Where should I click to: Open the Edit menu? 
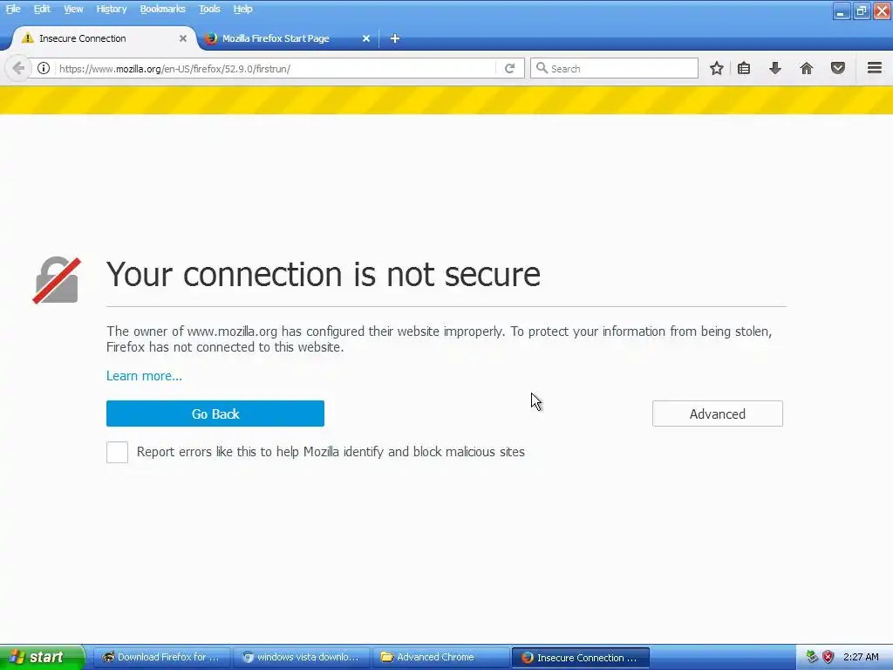point(42,9)
